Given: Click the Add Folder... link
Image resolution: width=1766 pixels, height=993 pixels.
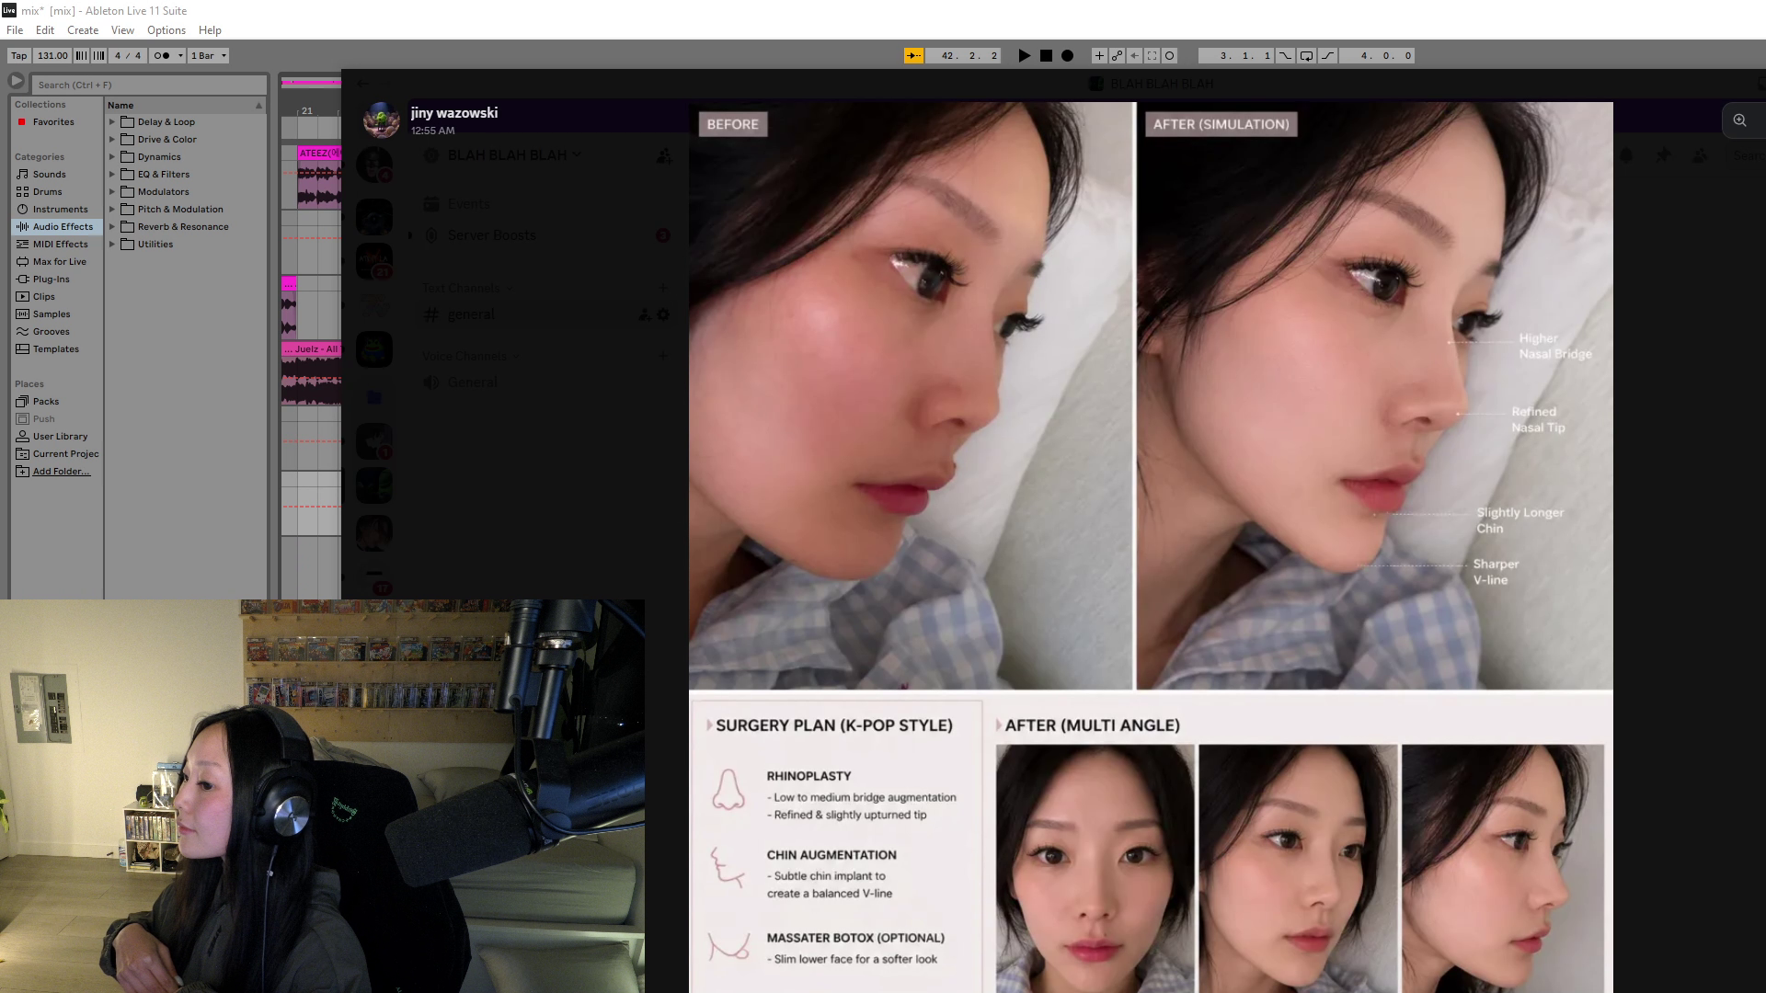Looking at the screenshot, I should click(62, 472).
